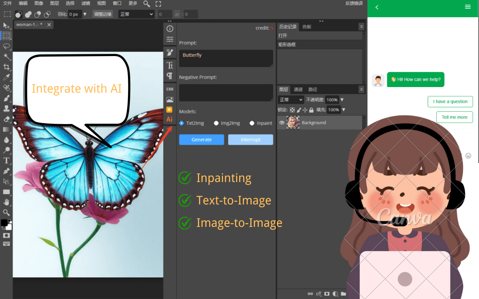
Task: Click the add layer mask icon
Action: pos(327,294)
